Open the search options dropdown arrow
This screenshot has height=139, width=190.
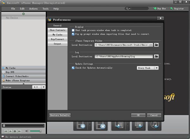click(x=130, y=9)
